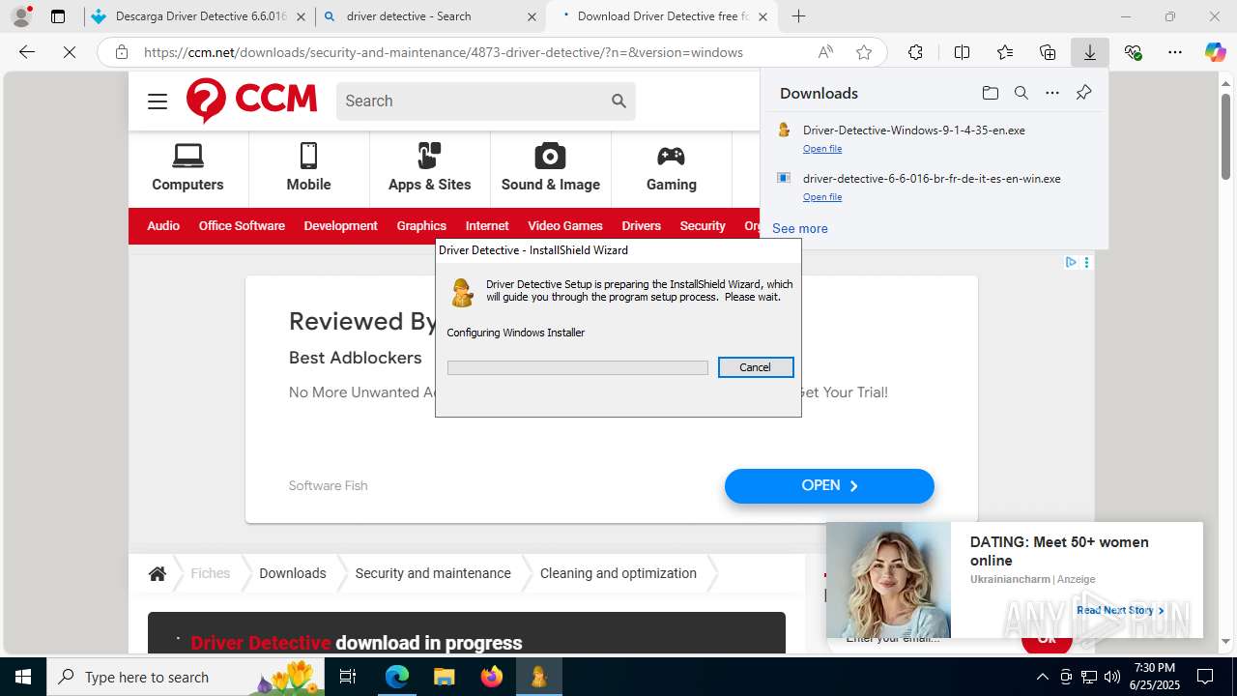Screen dimensions: 1237x696
Task: Select the Graphics menu item
Action: pyautogui.click(x=421, y=225)
